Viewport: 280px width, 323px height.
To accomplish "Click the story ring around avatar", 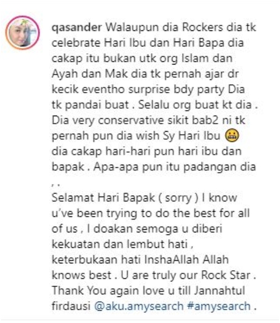I will 23,33.
